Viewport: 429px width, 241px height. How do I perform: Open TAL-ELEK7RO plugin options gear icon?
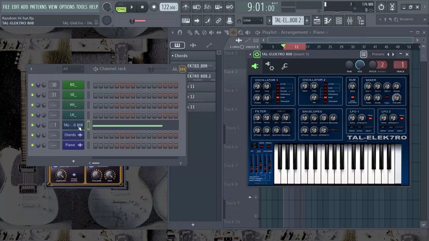click(x=257, y=54)
